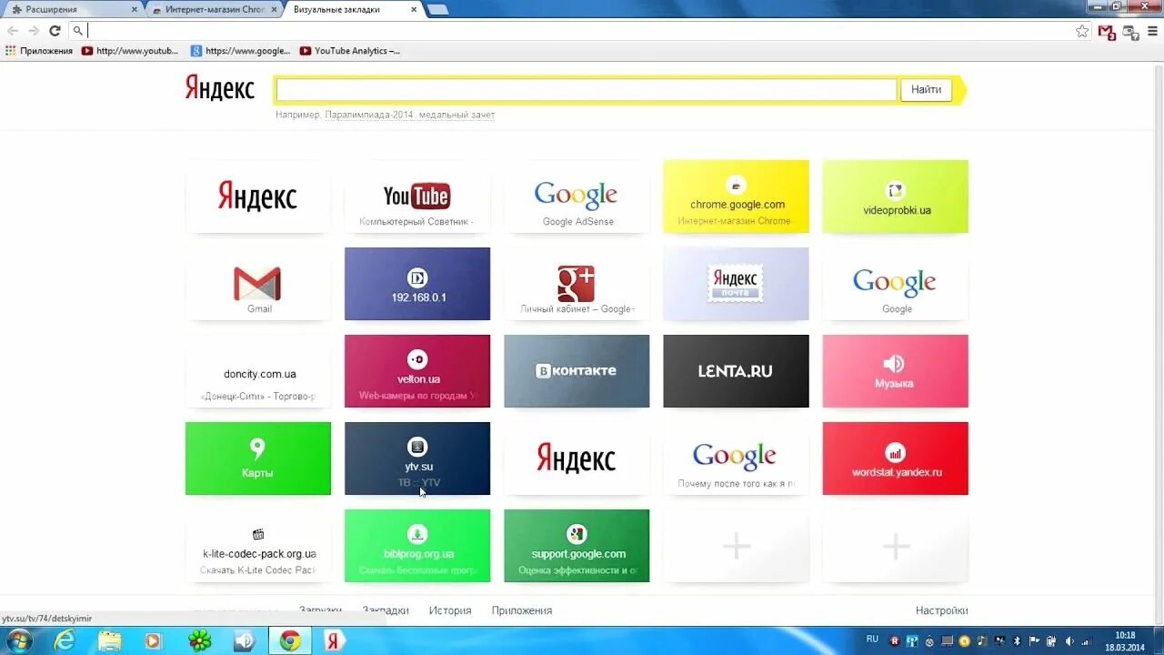Open the ytv.su TV tile
The width and height of the screenshot is (1164, 655).
[417, 458]
